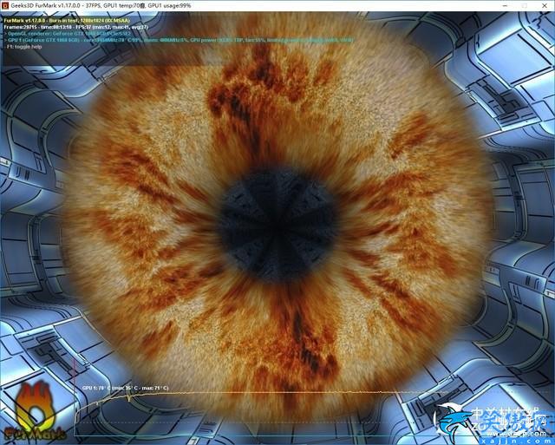Click the Frames/time/FPS statistics line
This screenshot has width=555, height=445.
pos(75,27)
